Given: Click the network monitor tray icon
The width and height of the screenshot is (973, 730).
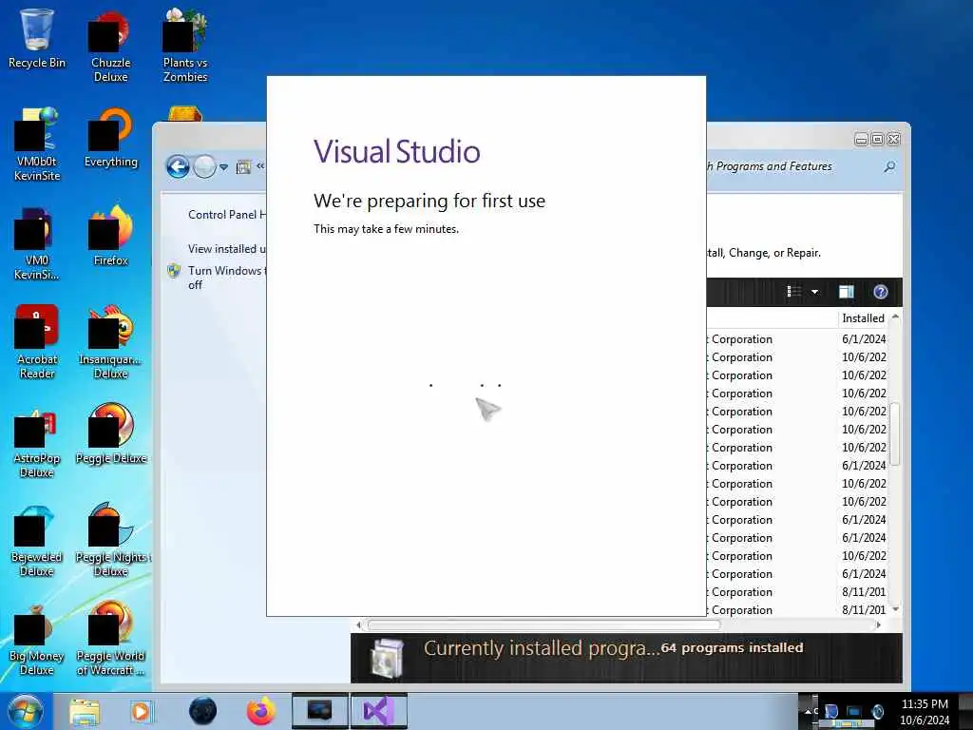Looking at the screenshot, I should (854, 711).
